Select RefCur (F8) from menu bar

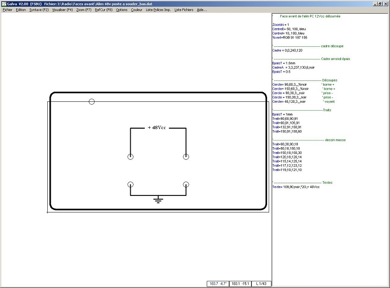pos(103,10)
